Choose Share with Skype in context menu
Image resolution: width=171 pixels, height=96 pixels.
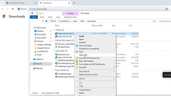(95, 46)
